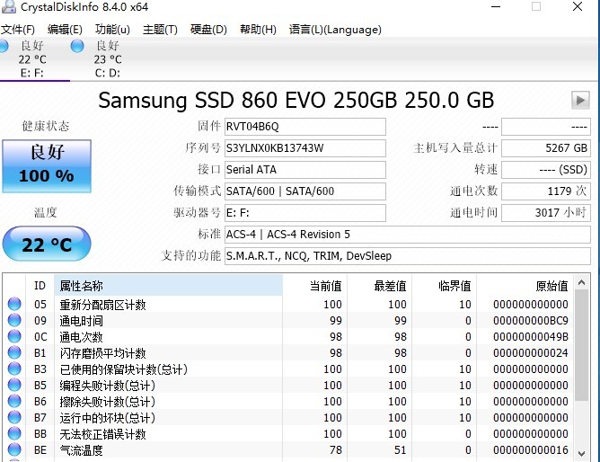Click the drive letter field E: F:
Viewport: 600px width, 462px height.
click(x=305, y=213)
